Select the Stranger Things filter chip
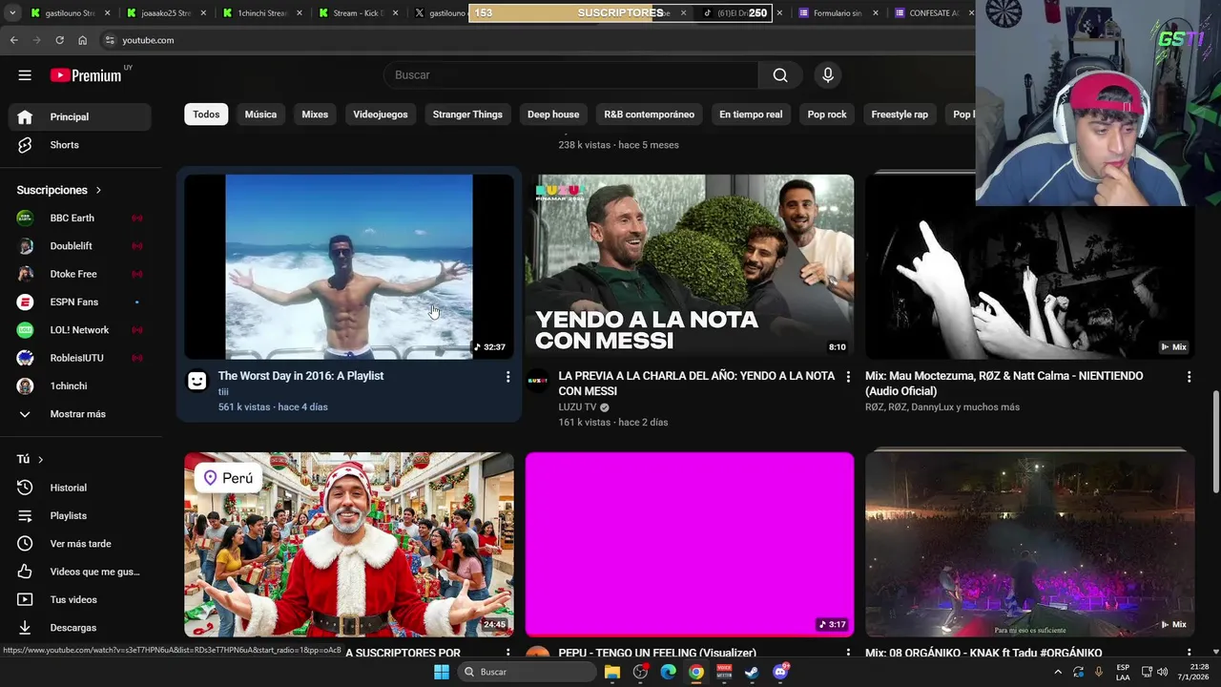Viewport: 1221px width, 687px height. [467, 114]
